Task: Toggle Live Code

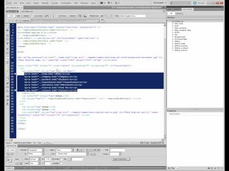Action: (38, 16)
